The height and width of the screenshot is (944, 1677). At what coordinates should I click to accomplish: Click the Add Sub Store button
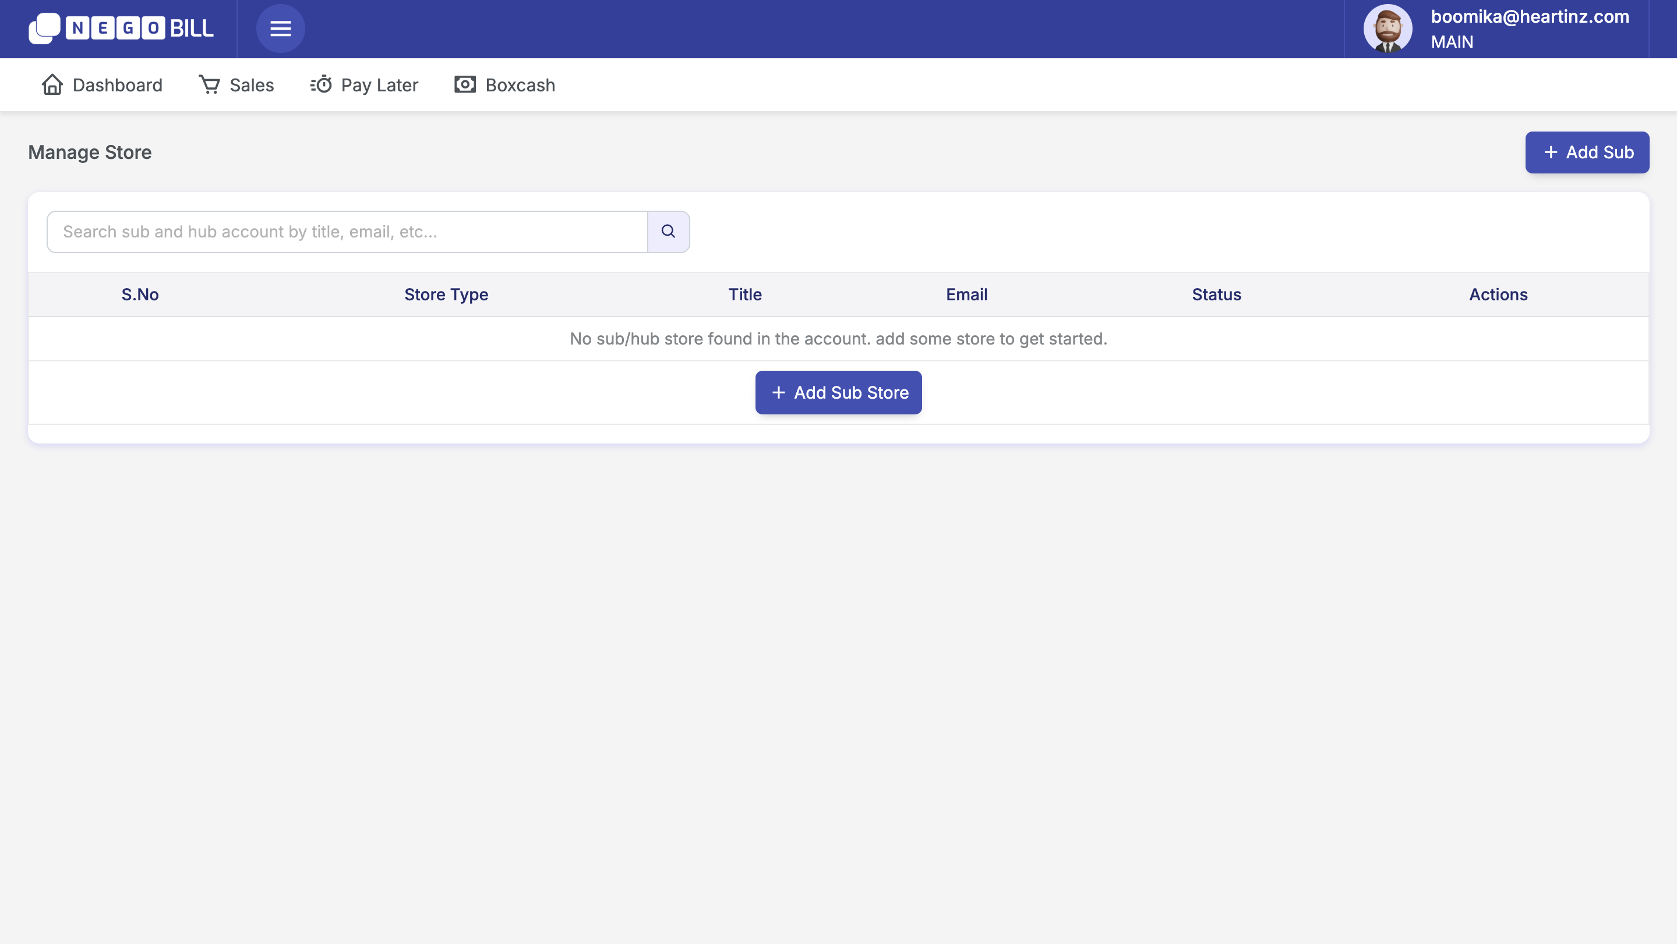tap(839, 392)
